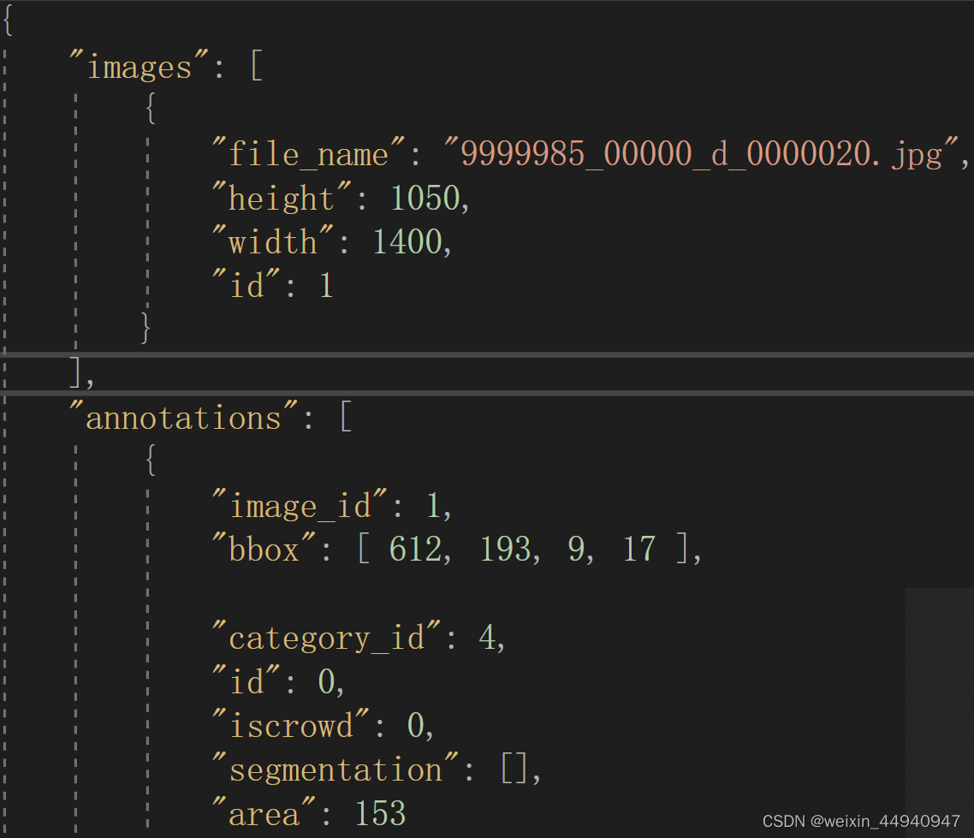
Task: Select the height value 1050
Action: click(x=425, y=198)
